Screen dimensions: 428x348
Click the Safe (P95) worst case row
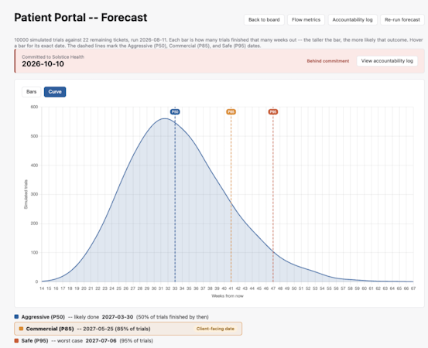tap(84, 340)
